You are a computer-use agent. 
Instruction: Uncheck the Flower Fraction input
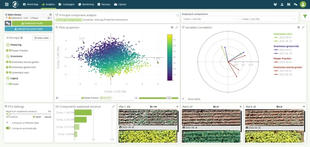point(7,50)
